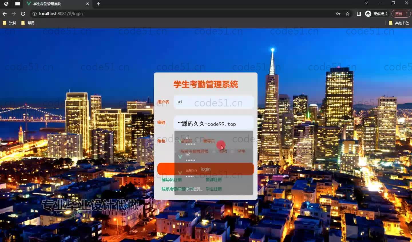The height and width of the screenshot is (242, 412).
Task: Open the 教师注册 registration link
Action: [214, 180]
